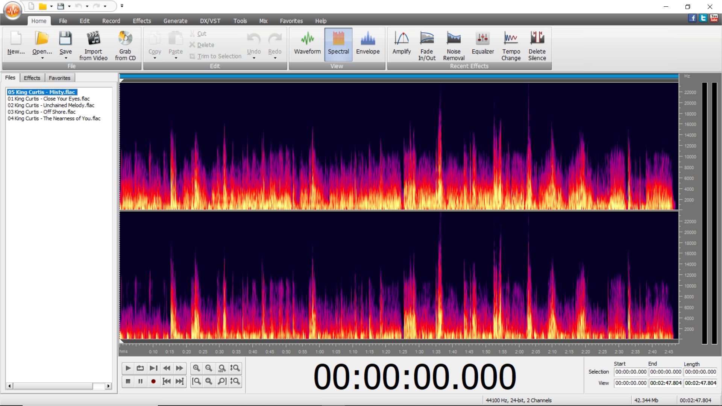The height and width of the screenshot is (406, 722).
Task: Select 03 King Curtis - Off Shore.flac
Action: point(41,112)
